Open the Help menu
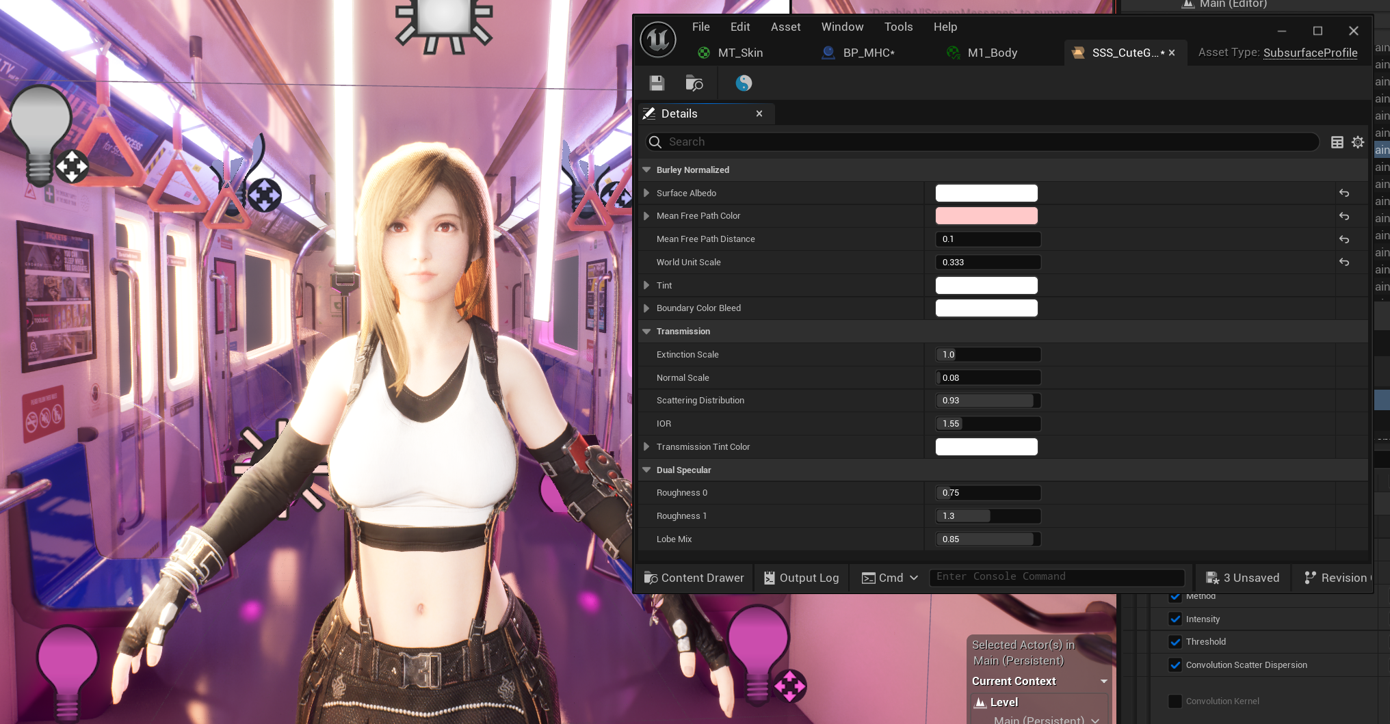1390x724 pixels. pos(945,27)
